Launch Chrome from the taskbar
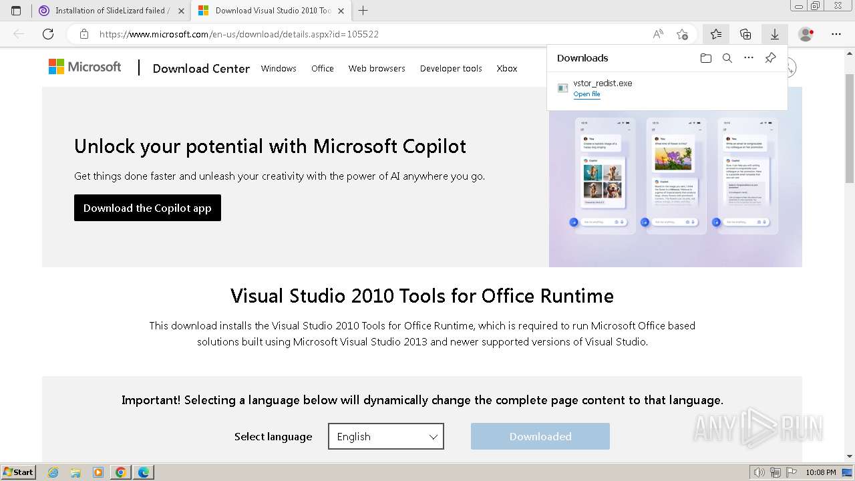855x481 pixels. [x=121, y=472]
